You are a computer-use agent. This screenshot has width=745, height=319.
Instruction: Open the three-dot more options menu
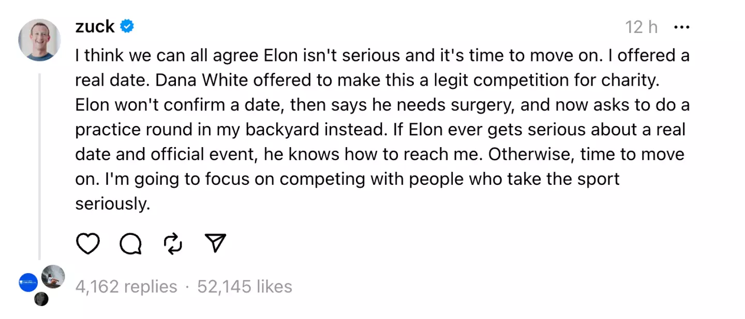[681, 27]
